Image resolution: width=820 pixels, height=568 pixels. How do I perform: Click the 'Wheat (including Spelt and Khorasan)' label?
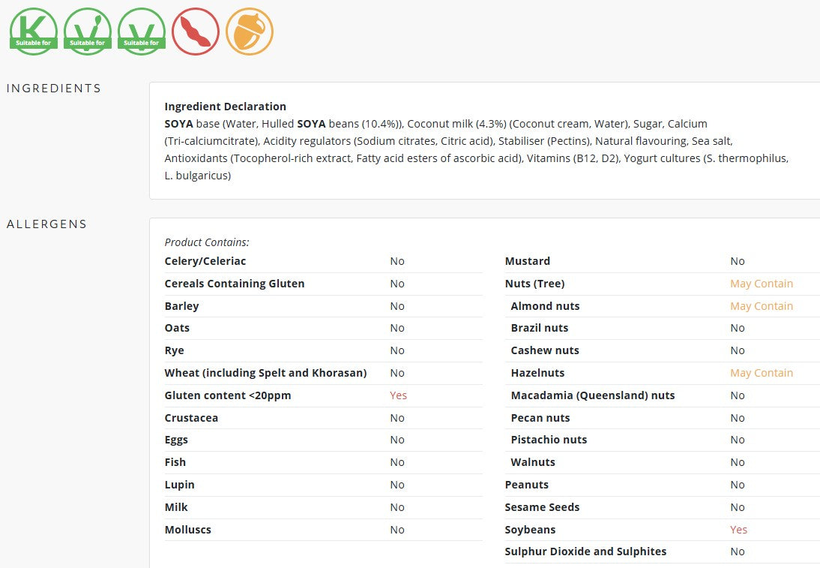[x=265, y=373]
